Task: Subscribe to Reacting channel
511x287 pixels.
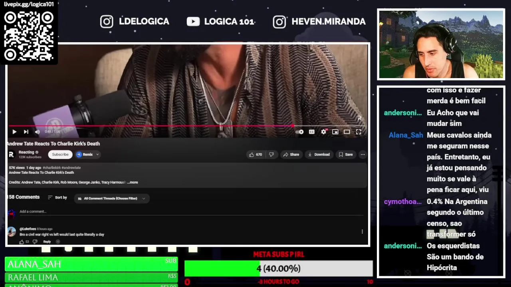Action: coord(60,155)
